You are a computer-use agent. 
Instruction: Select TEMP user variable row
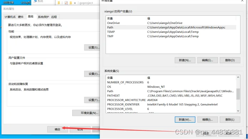click(x=171, y=32)
